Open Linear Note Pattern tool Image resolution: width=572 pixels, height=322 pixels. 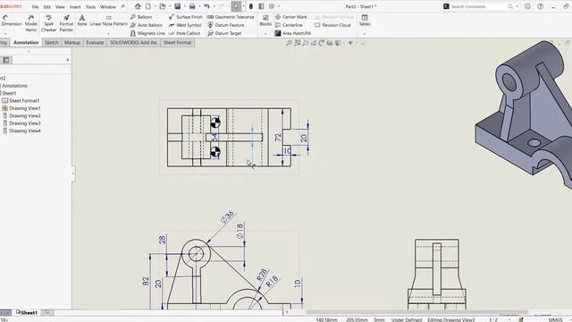point(109,21)
